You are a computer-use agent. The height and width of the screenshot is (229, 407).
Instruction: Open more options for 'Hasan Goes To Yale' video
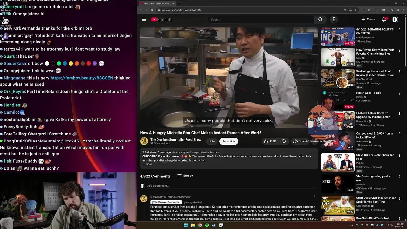[x=400, y=93]
